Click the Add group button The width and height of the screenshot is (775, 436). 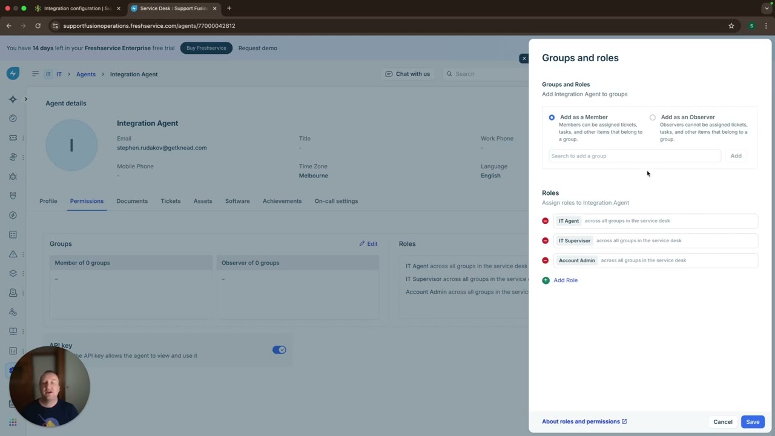coord(736,156)
